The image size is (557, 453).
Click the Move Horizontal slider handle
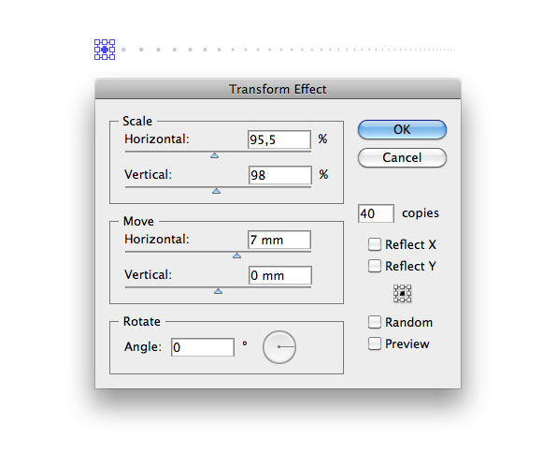(x=237, y=256)
